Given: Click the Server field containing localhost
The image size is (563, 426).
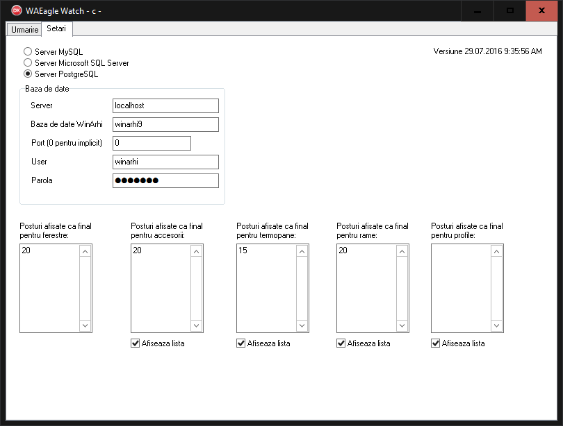Looking at the screenshot, I should point(165,105).
